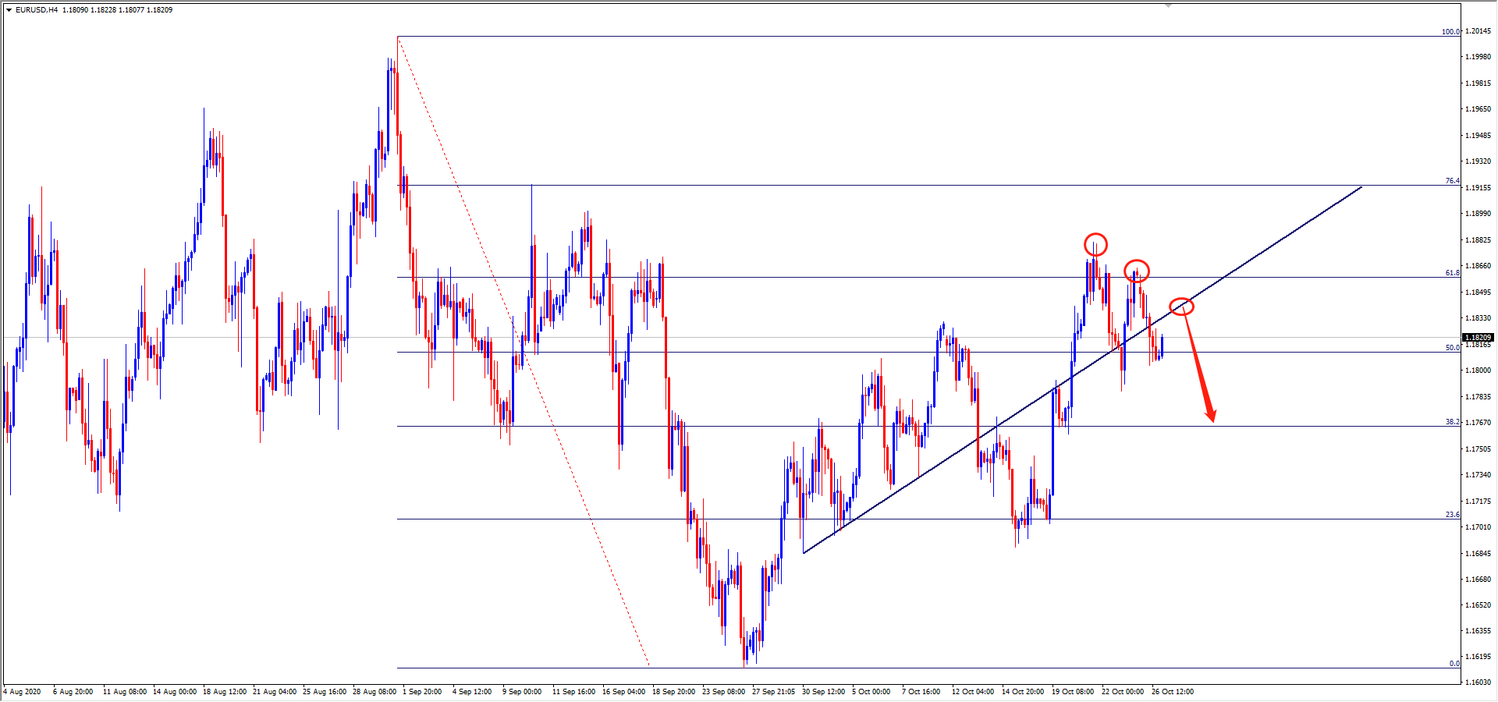The image size is (1498, 702).
Task: Click time axis label 19 Oct 08:00
Action: [x=1074, y=692]
